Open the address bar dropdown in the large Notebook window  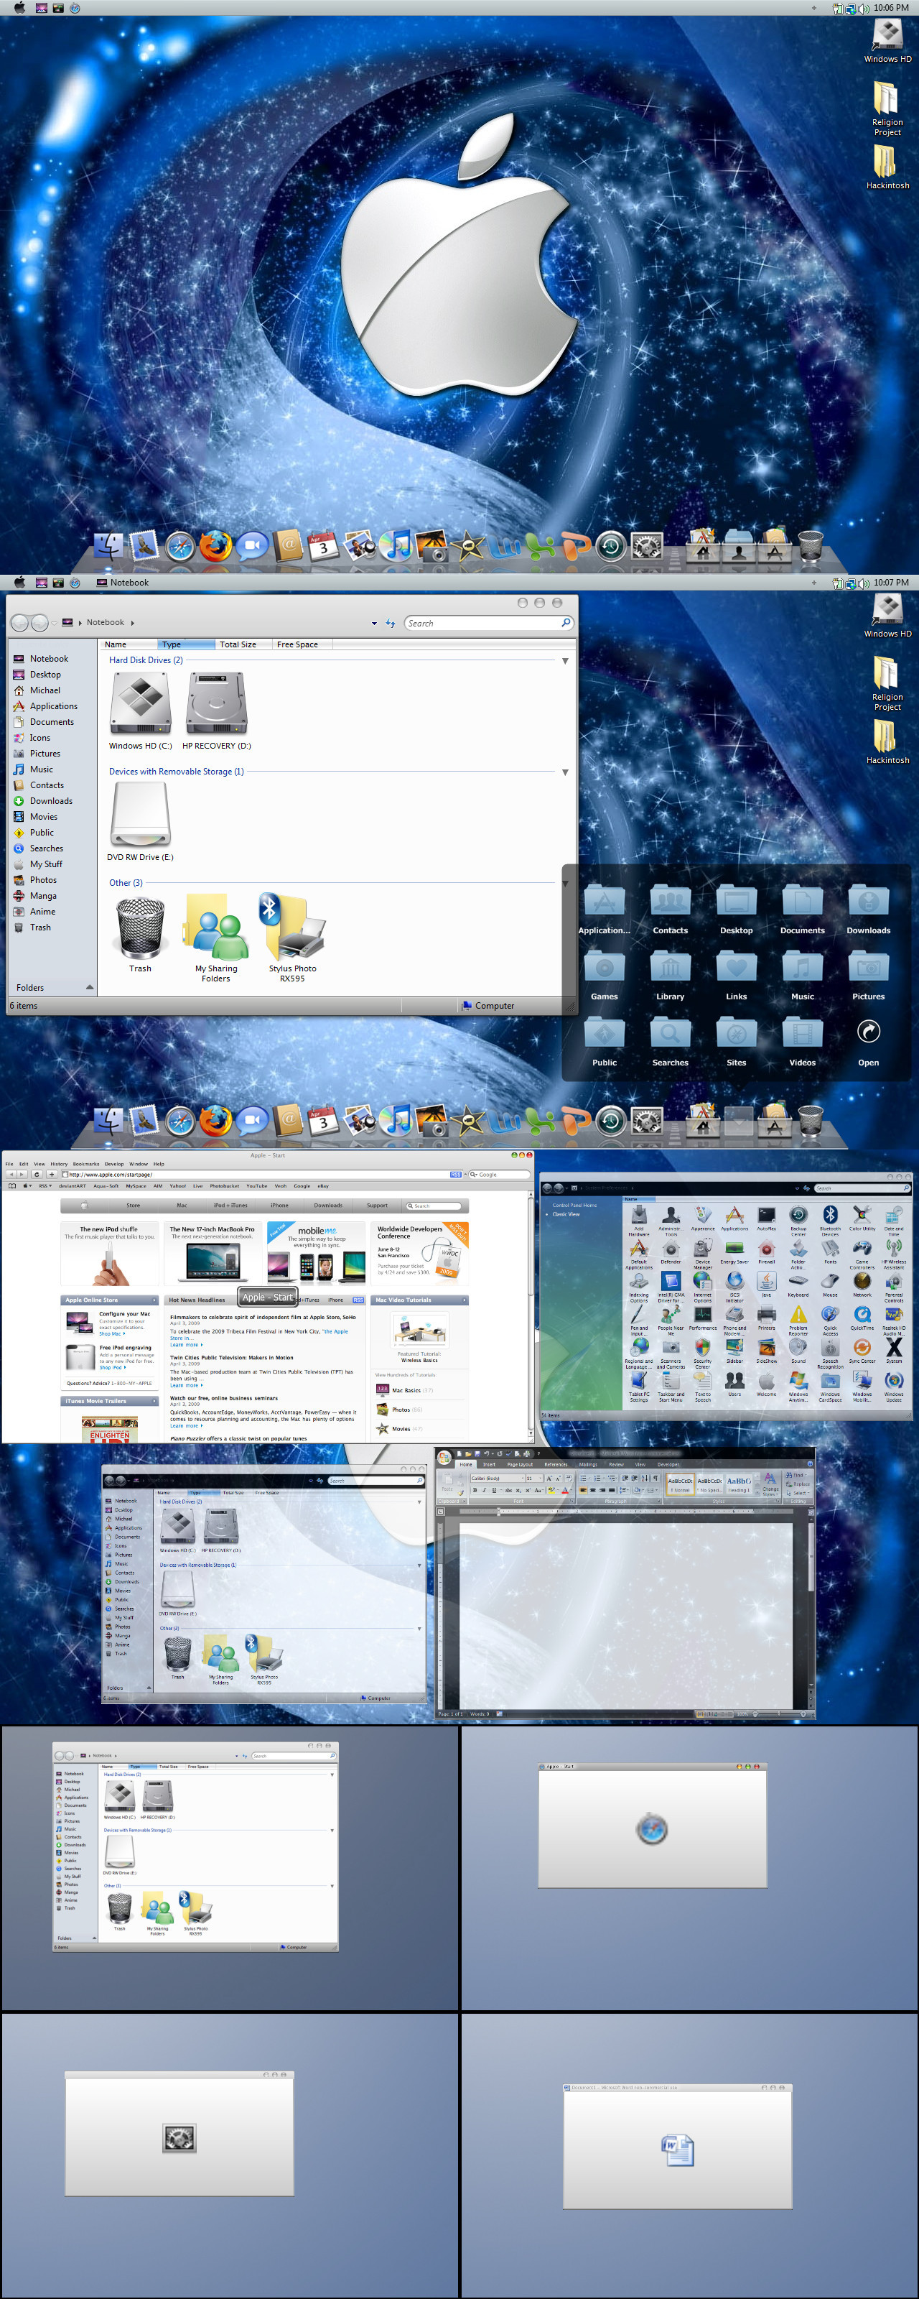pyautogui.click(x=374, y=623)
